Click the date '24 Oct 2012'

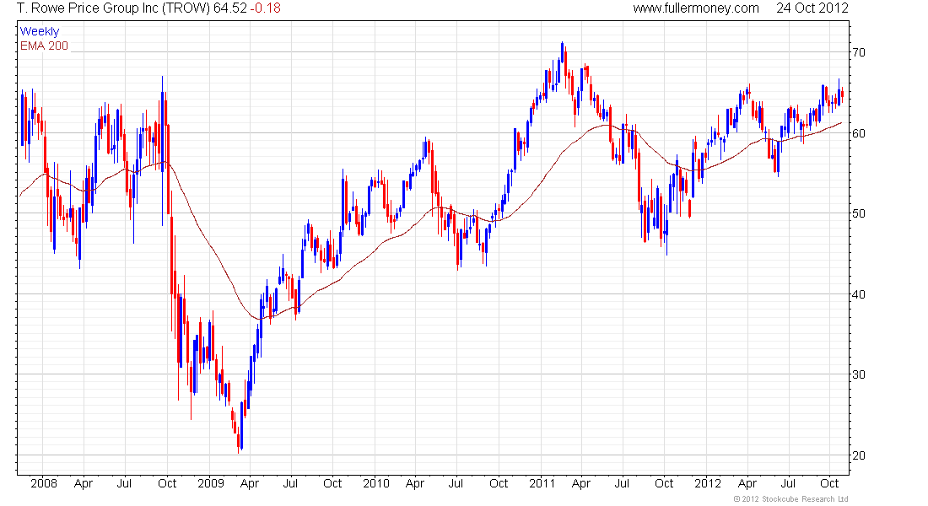coord(812,8)
